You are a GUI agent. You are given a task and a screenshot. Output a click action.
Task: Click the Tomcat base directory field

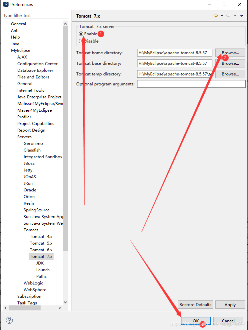[175, 63]
